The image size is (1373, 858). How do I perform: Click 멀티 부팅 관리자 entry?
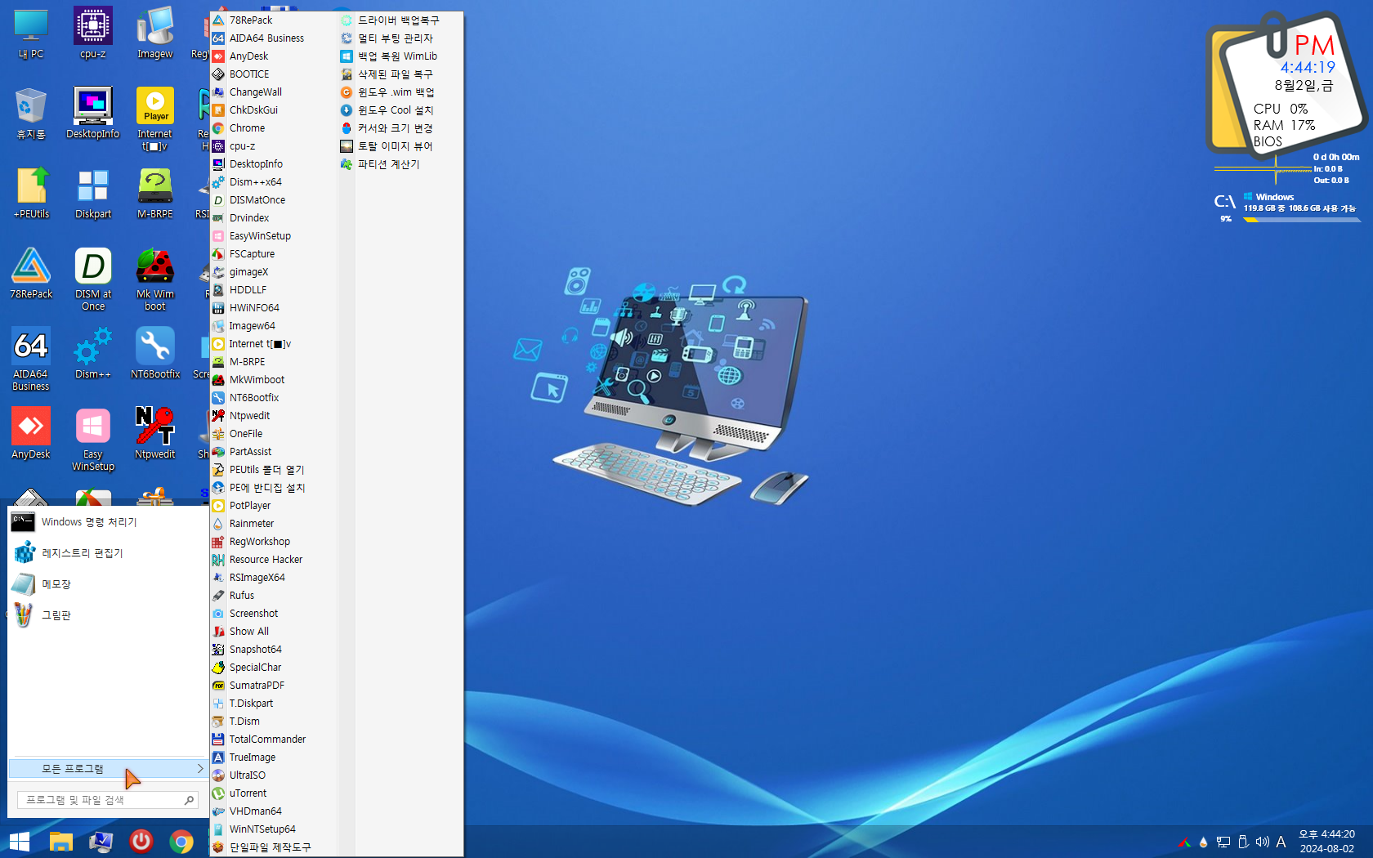point(400,38)
